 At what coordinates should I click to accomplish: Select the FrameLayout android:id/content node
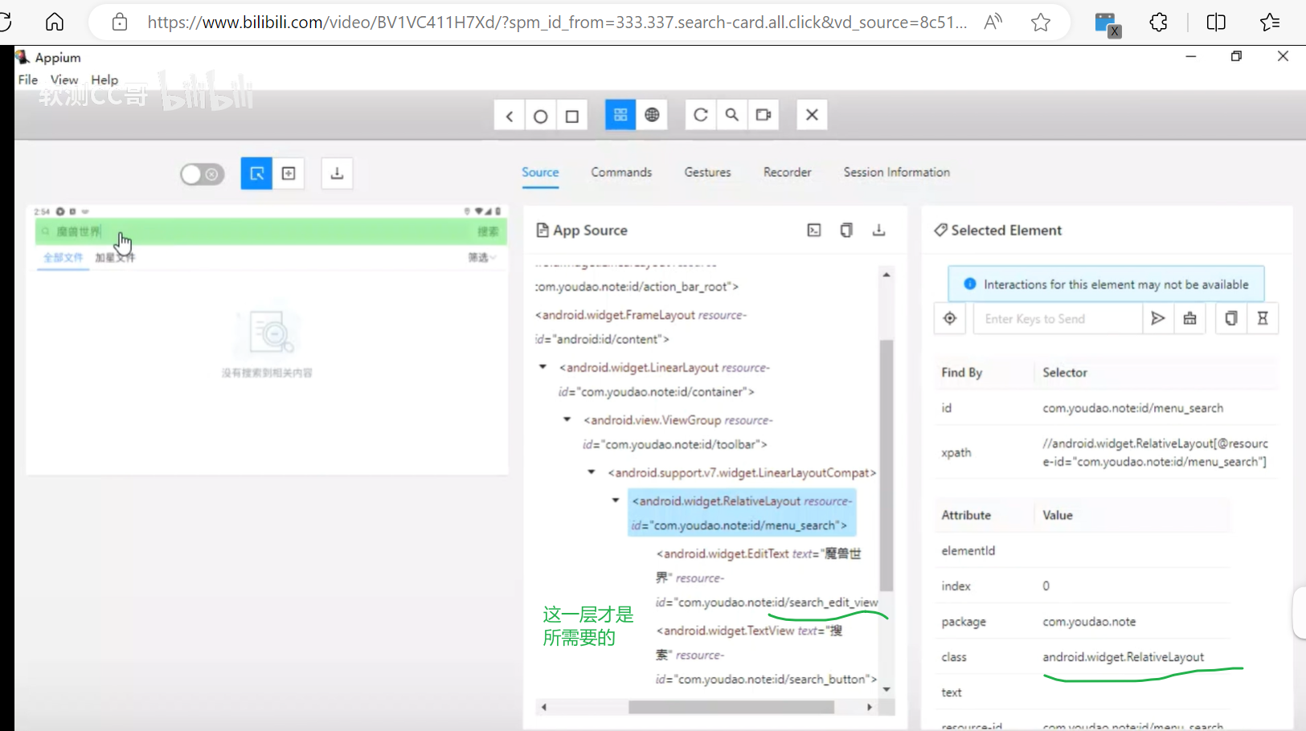(x=641, y=327)
